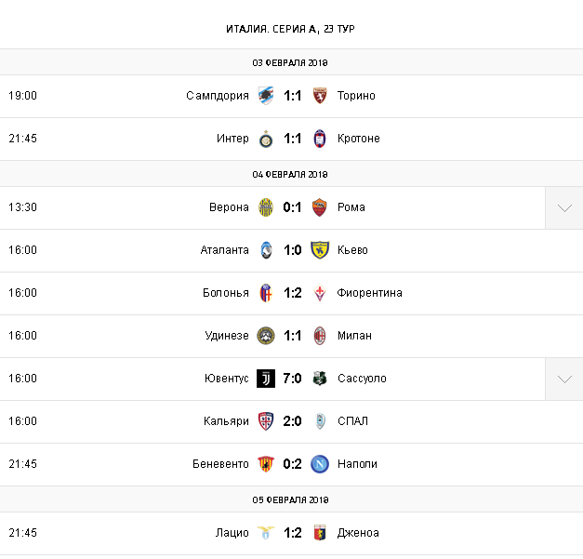583x559 pixels.
Task: Click the Удинезе 1:1 Милан score
Action: 293,336
